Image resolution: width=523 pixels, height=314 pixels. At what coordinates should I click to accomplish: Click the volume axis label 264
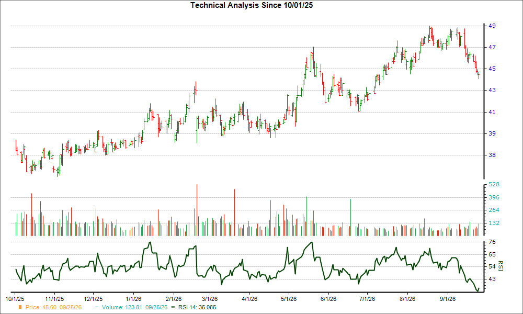(494, 210)
